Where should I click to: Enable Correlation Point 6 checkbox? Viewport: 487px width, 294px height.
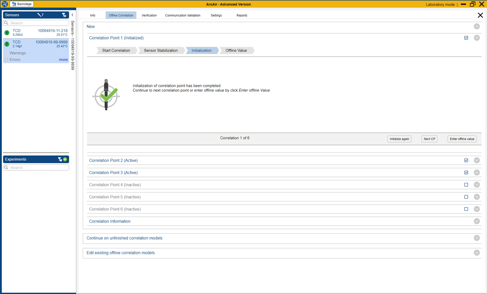[466, 209]
